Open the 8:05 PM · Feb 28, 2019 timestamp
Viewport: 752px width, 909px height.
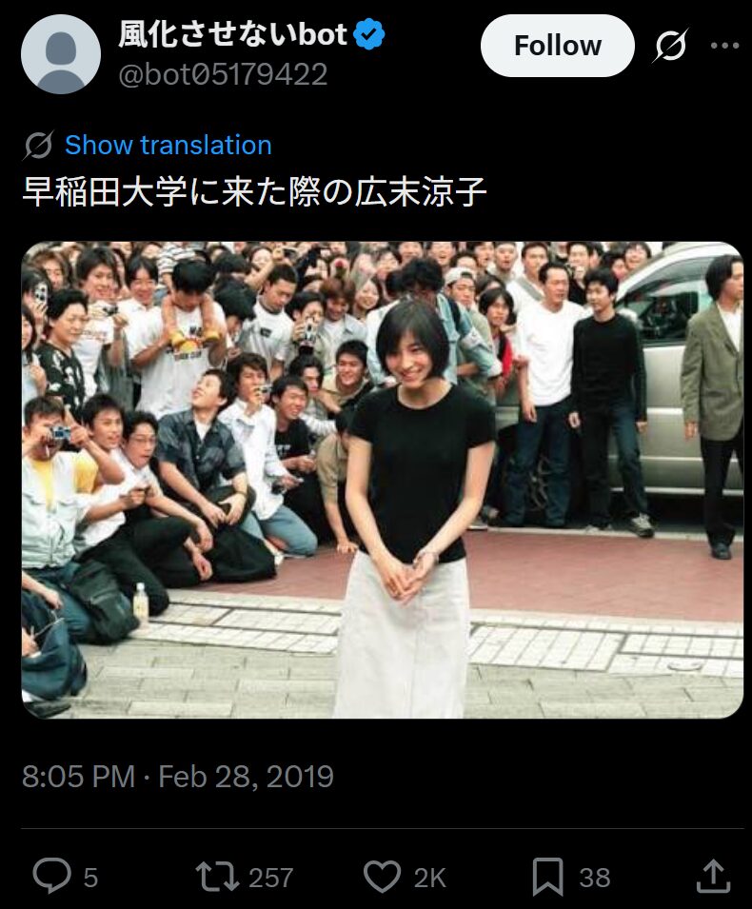(x=178, y=777)
